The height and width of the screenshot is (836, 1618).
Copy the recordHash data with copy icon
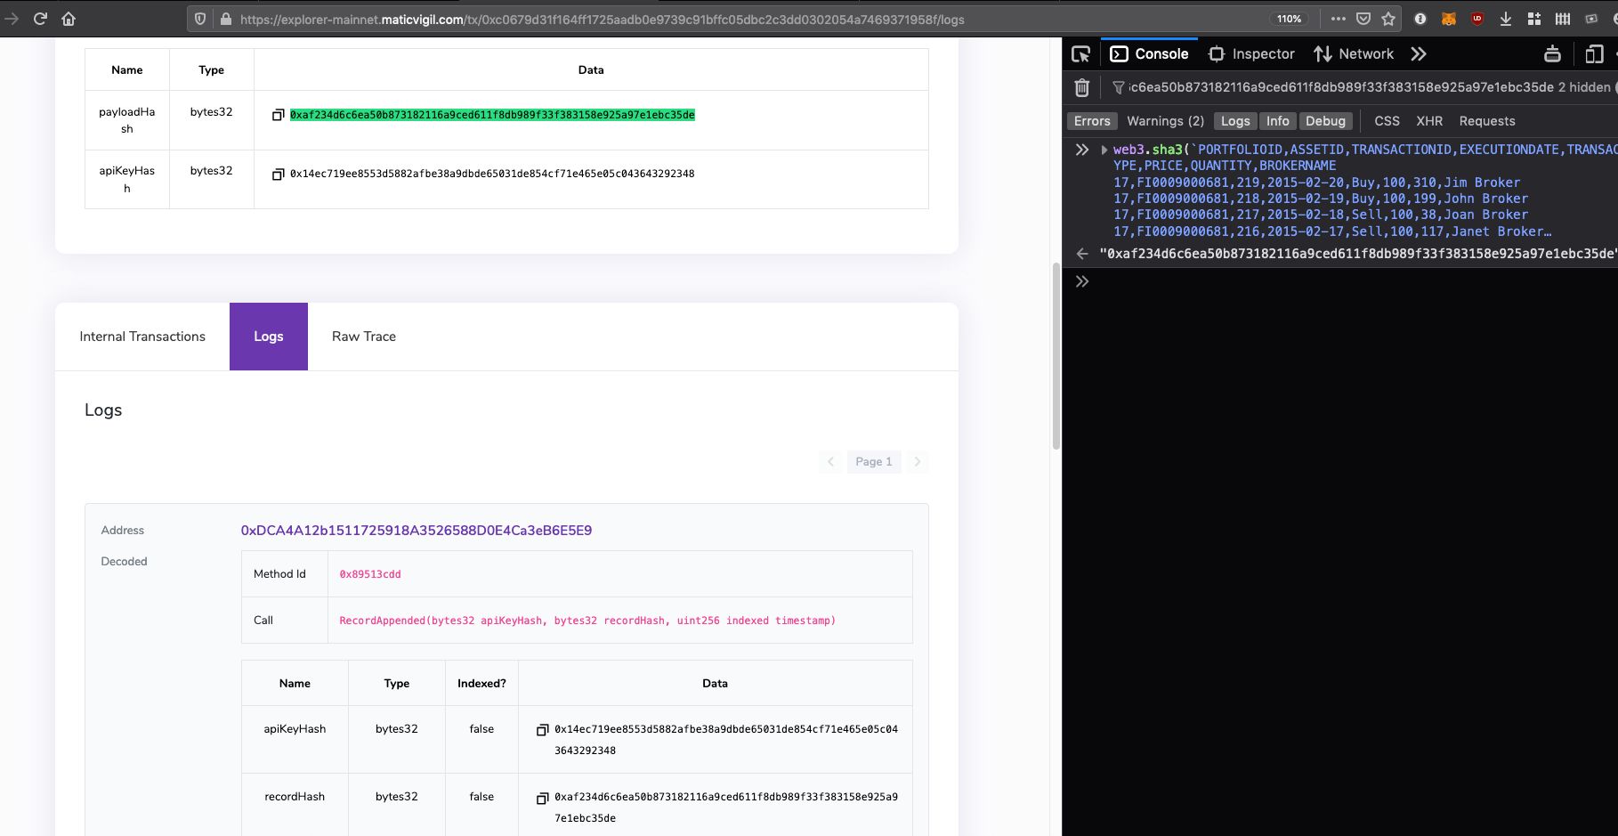[542, 798]
